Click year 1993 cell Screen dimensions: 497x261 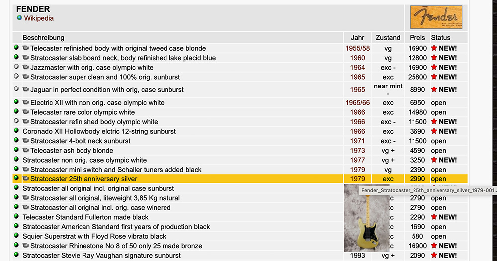click(357, 256)
